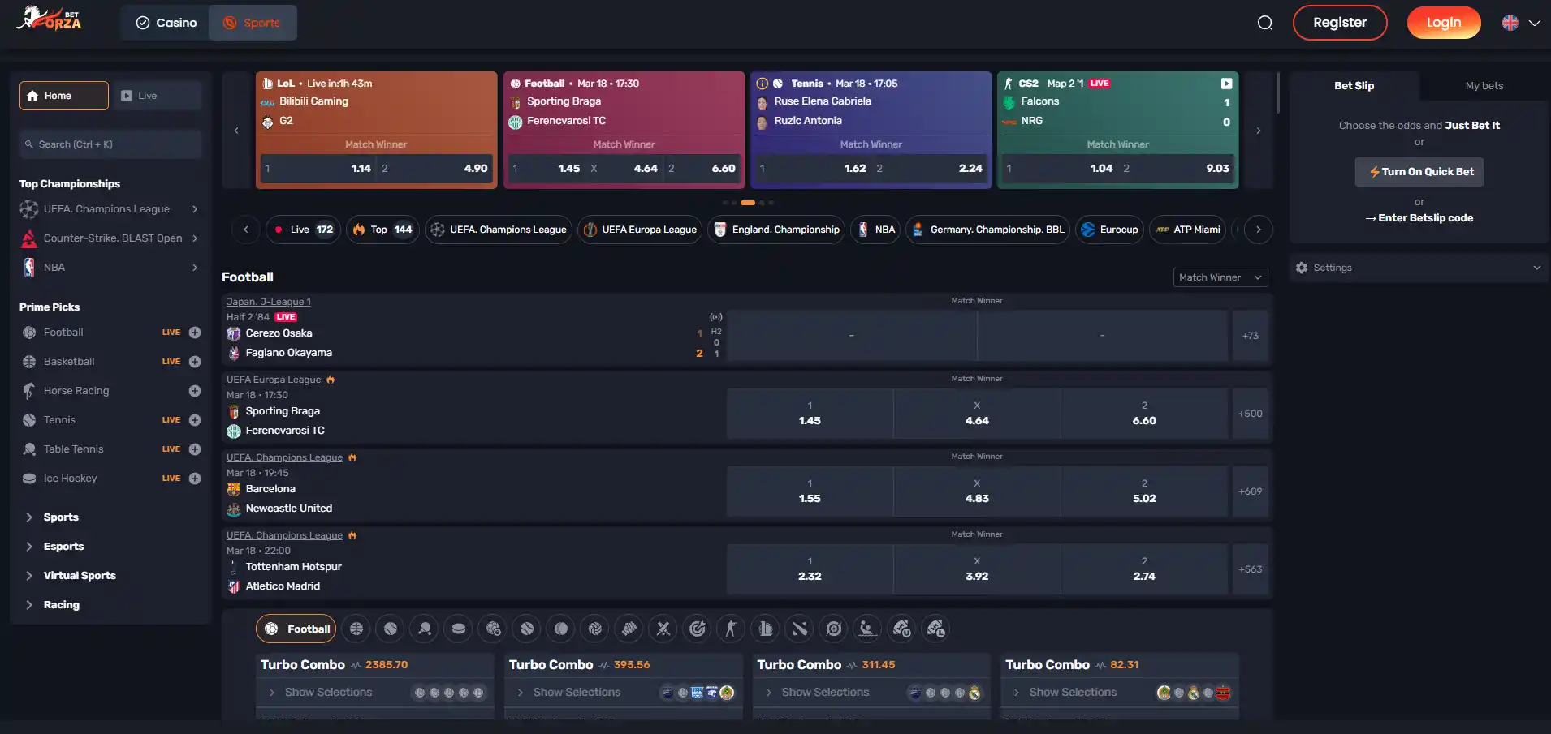Add Horse Racing with its plus icon
Image resolution: width=1551 pixels, height=734 pixels.
coord(195,391)
